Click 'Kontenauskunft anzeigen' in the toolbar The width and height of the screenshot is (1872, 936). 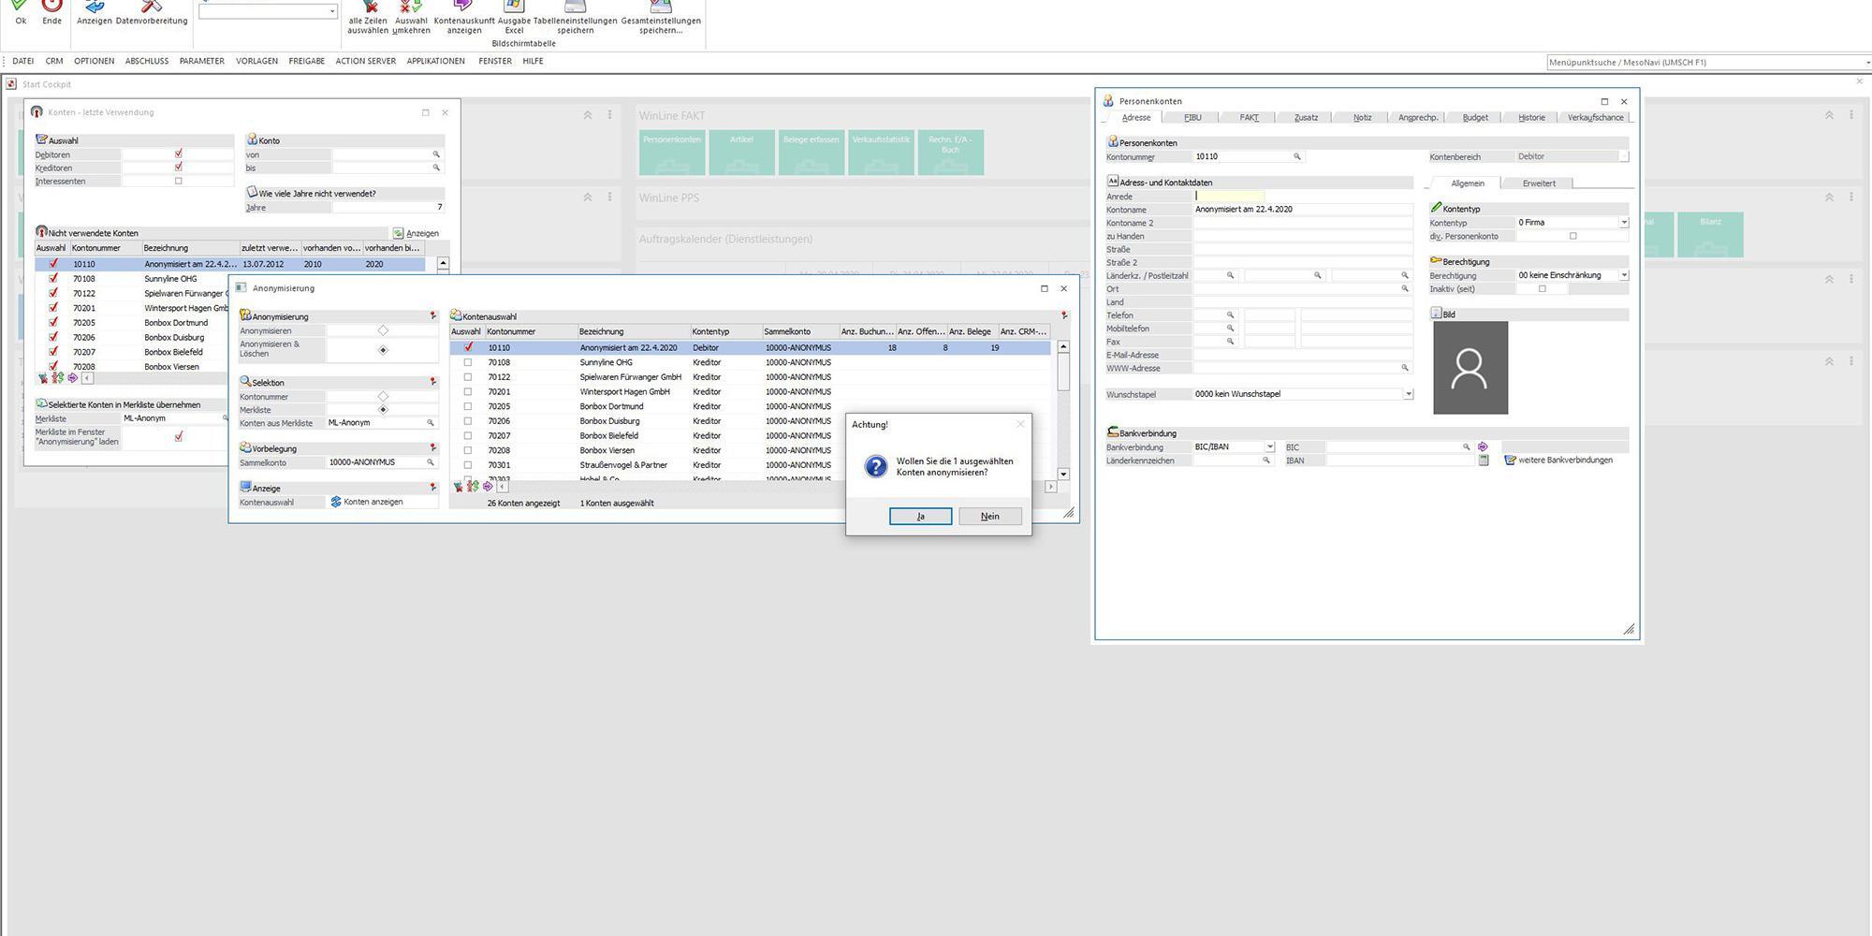tap(464, 17)
